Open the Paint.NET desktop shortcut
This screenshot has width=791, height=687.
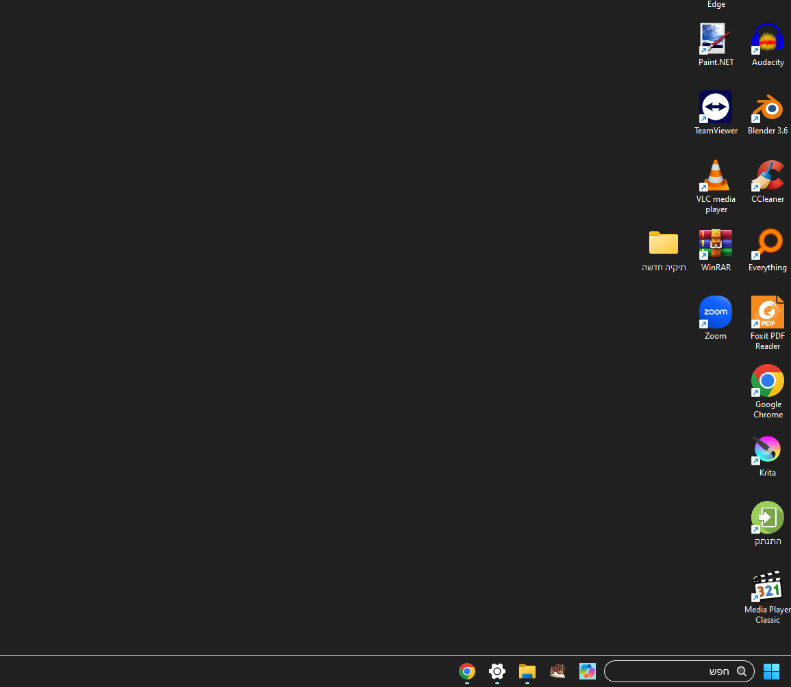716,44
